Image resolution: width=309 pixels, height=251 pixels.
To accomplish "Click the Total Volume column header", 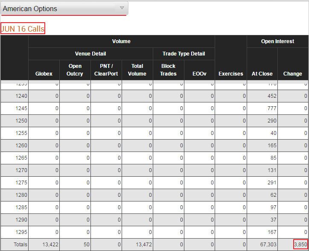I will click(x=137, y=70).
